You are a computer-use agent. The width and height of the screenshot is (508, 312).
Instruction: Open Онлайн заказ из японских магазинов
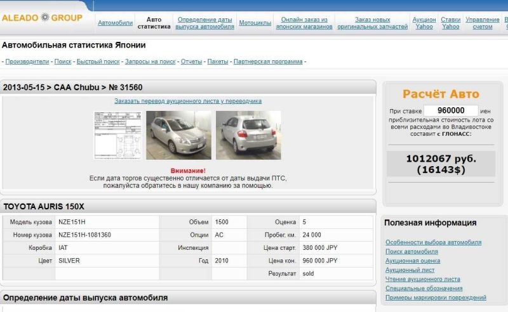click(x=304, y=23)
